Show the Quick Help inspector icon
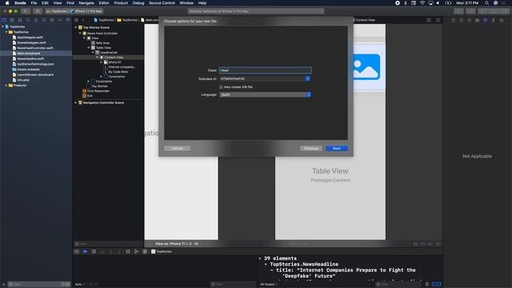512x288 pixels. 470,20
